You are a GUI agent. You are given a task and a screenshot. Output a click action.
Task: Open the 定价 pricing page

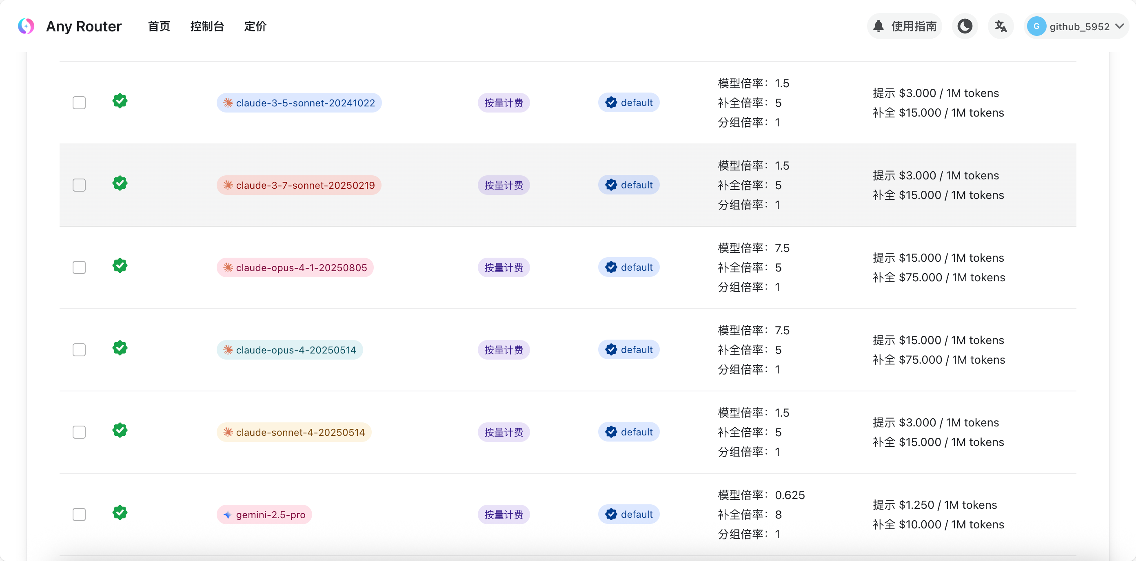[x=255, y=27]
